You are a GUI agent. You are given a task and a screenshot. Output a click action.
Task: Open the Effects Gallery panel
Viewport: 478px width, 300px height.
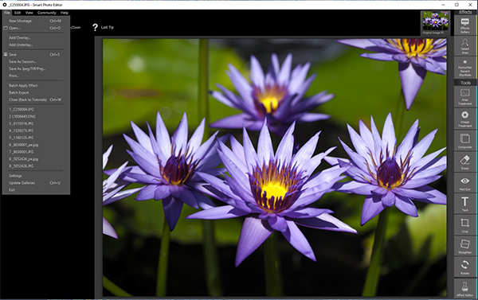click(465, 25)
